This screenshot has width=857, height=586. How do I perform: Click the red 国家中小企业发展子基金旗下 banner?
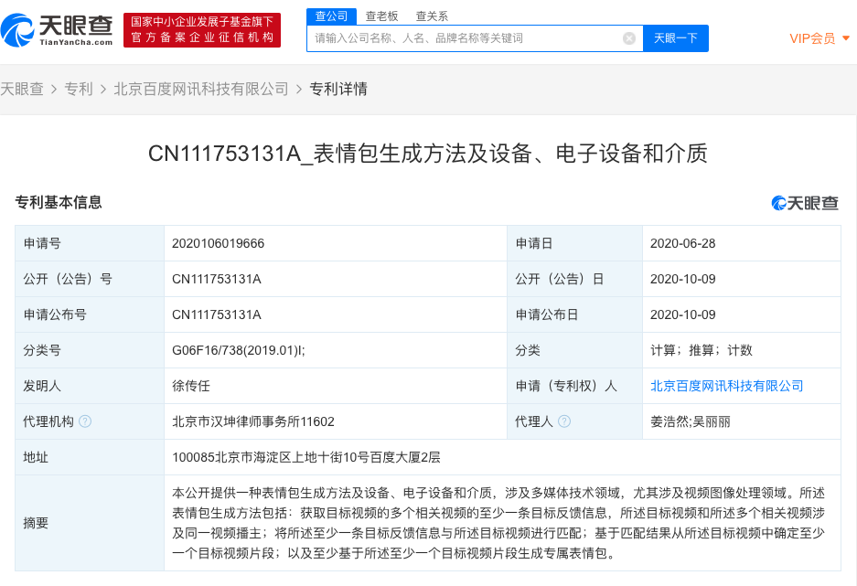[202, 30]
